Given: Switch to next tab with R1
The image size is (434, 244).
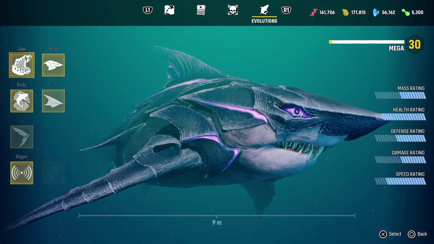Looking at the screenshot, I should point(286,10).
